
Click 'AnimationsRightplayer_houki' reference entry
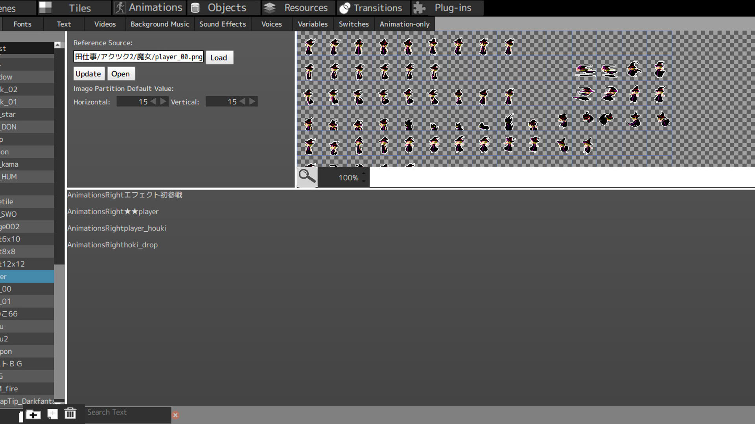[x=117, y=228]
